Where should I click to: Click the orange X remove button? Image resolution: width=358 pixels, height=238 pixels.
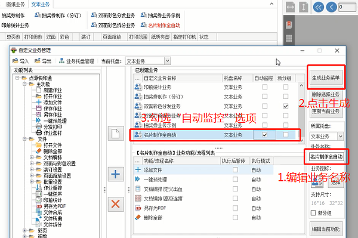(116, 204)
